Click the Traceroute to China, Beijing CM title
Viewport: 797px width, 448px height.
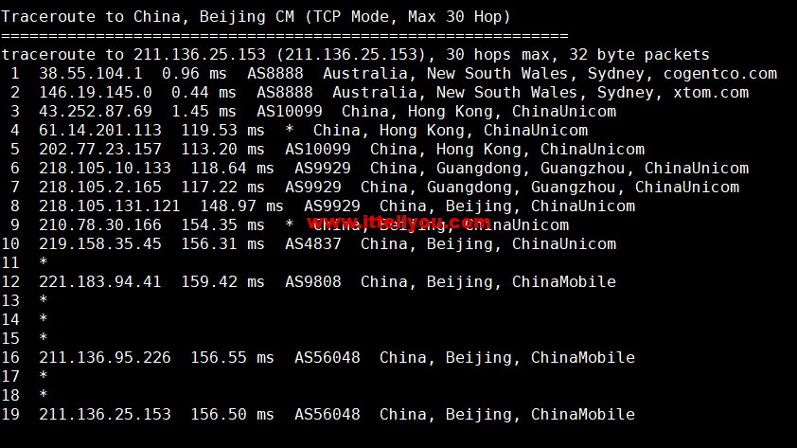point(148,17)
